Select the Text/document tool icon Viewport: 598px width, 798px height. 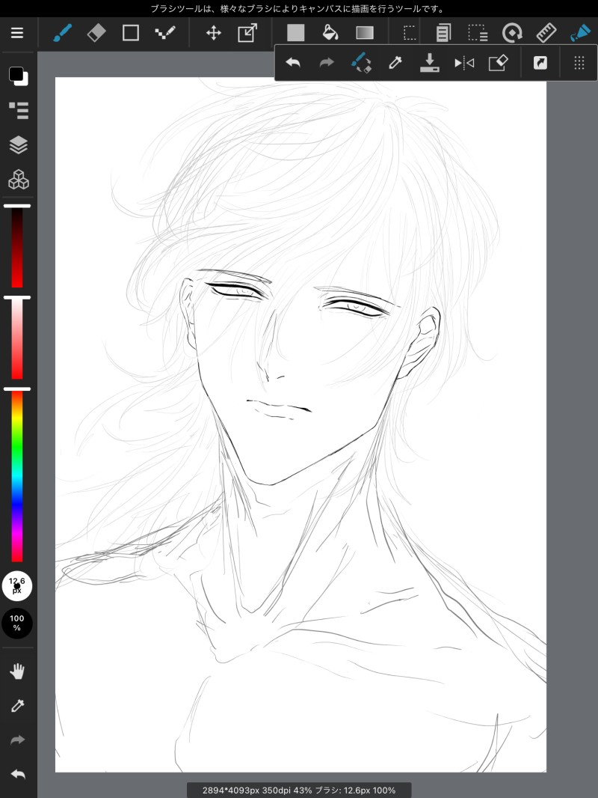coord(443,34)
